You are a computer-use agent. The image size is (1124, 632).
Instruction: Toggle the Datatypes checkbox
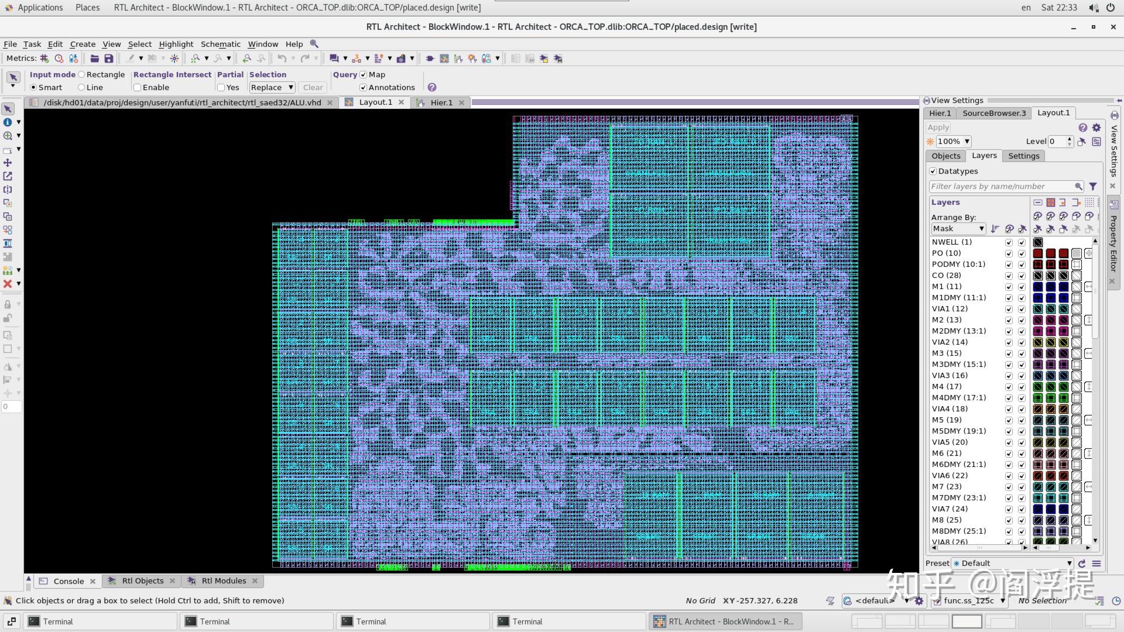(x=933, y=171)
